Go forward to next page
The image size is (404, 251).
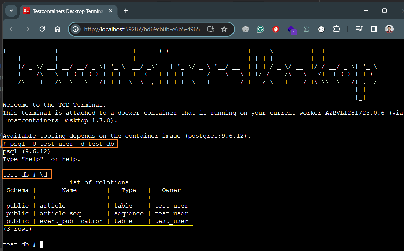[x=27, y=29]
